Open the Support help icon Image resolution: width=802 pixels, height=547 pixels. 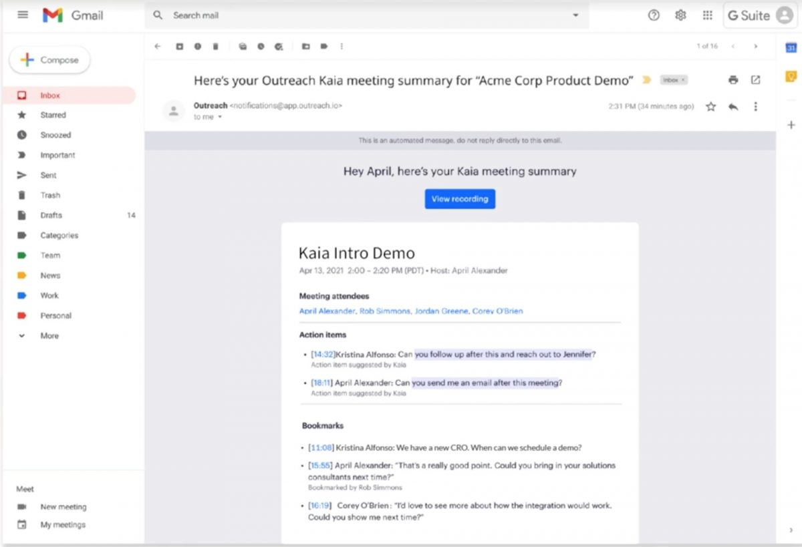654,15
